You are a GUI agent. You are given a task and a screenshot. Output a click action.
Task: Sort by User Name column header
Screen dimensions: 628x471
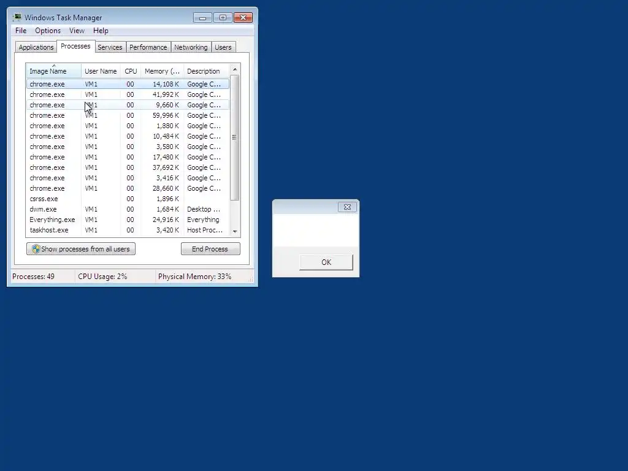click(x=101, y=71)
